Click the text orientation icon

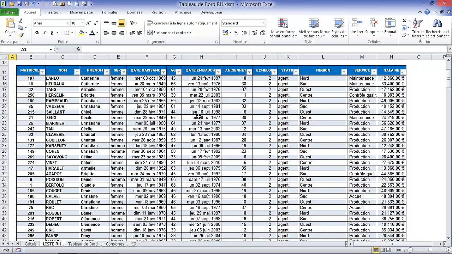(x=132, y=23)
